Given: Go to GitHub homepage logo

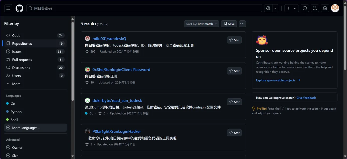Looking at the screenshot, I should tap(19, 8).
